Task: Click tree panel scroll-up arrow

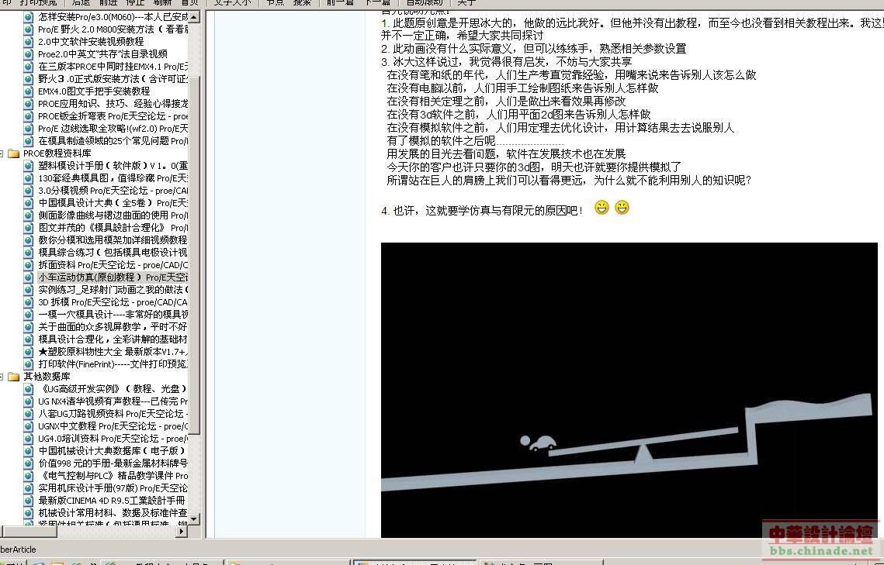Action: tap(194, 17)
